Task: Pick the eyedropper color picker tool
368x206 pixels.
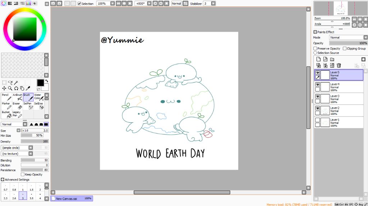Action: tap(28, 88)
